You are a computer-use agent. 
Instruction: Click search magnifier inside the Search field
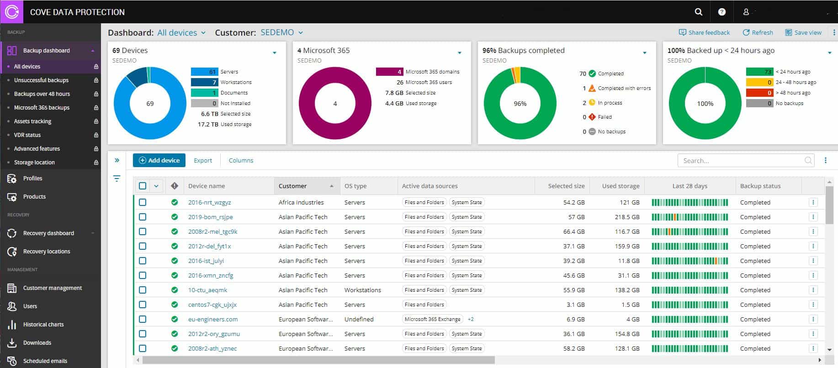(x=808, y=160)
